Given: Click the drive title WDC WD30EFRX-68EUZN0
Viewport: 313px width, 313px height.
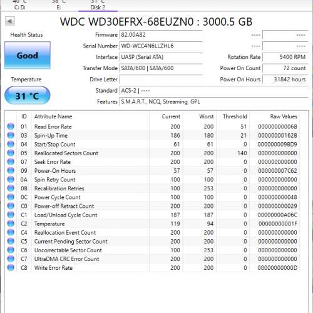Looking at the screenshot, I should coord(127,22).
